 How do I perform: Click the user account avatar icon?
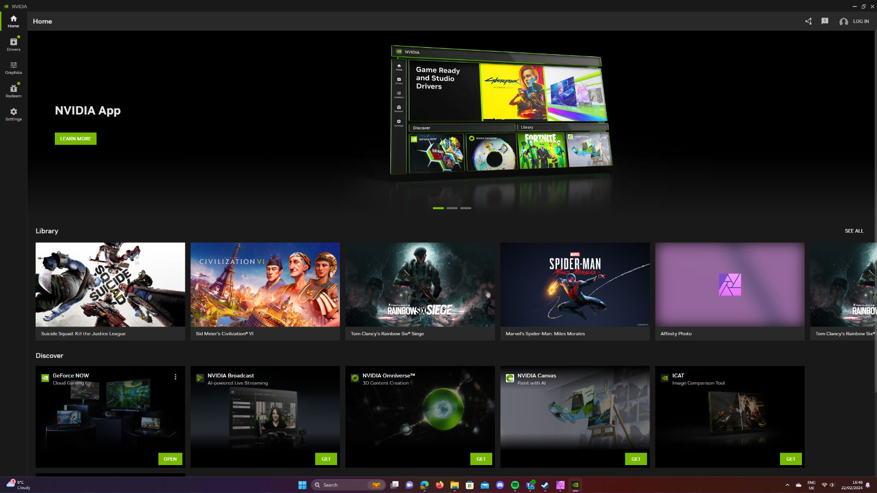tap(844, 21)
